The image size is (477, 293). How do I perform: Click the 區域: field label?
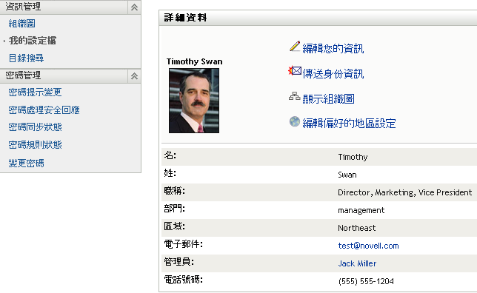(x=174, y=226)
